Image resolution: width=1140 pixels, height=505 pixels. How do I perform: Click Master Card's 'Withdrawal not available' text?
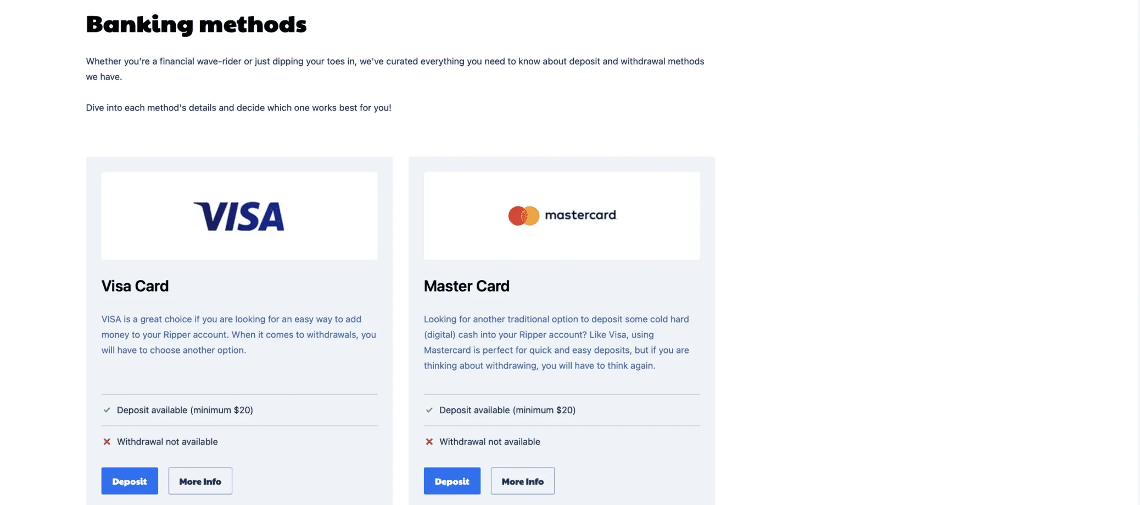point(490,442)
